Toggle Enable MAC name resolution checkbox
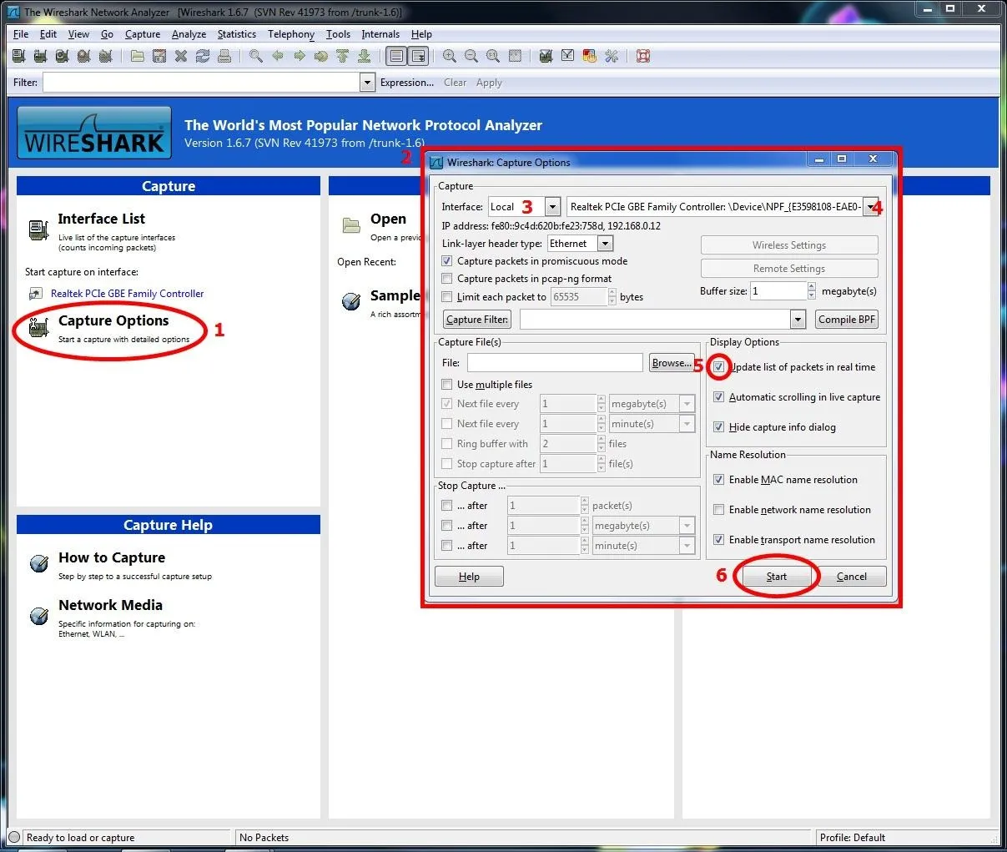The width and height of the screenshot is (1007, 852). click(719, 480)
